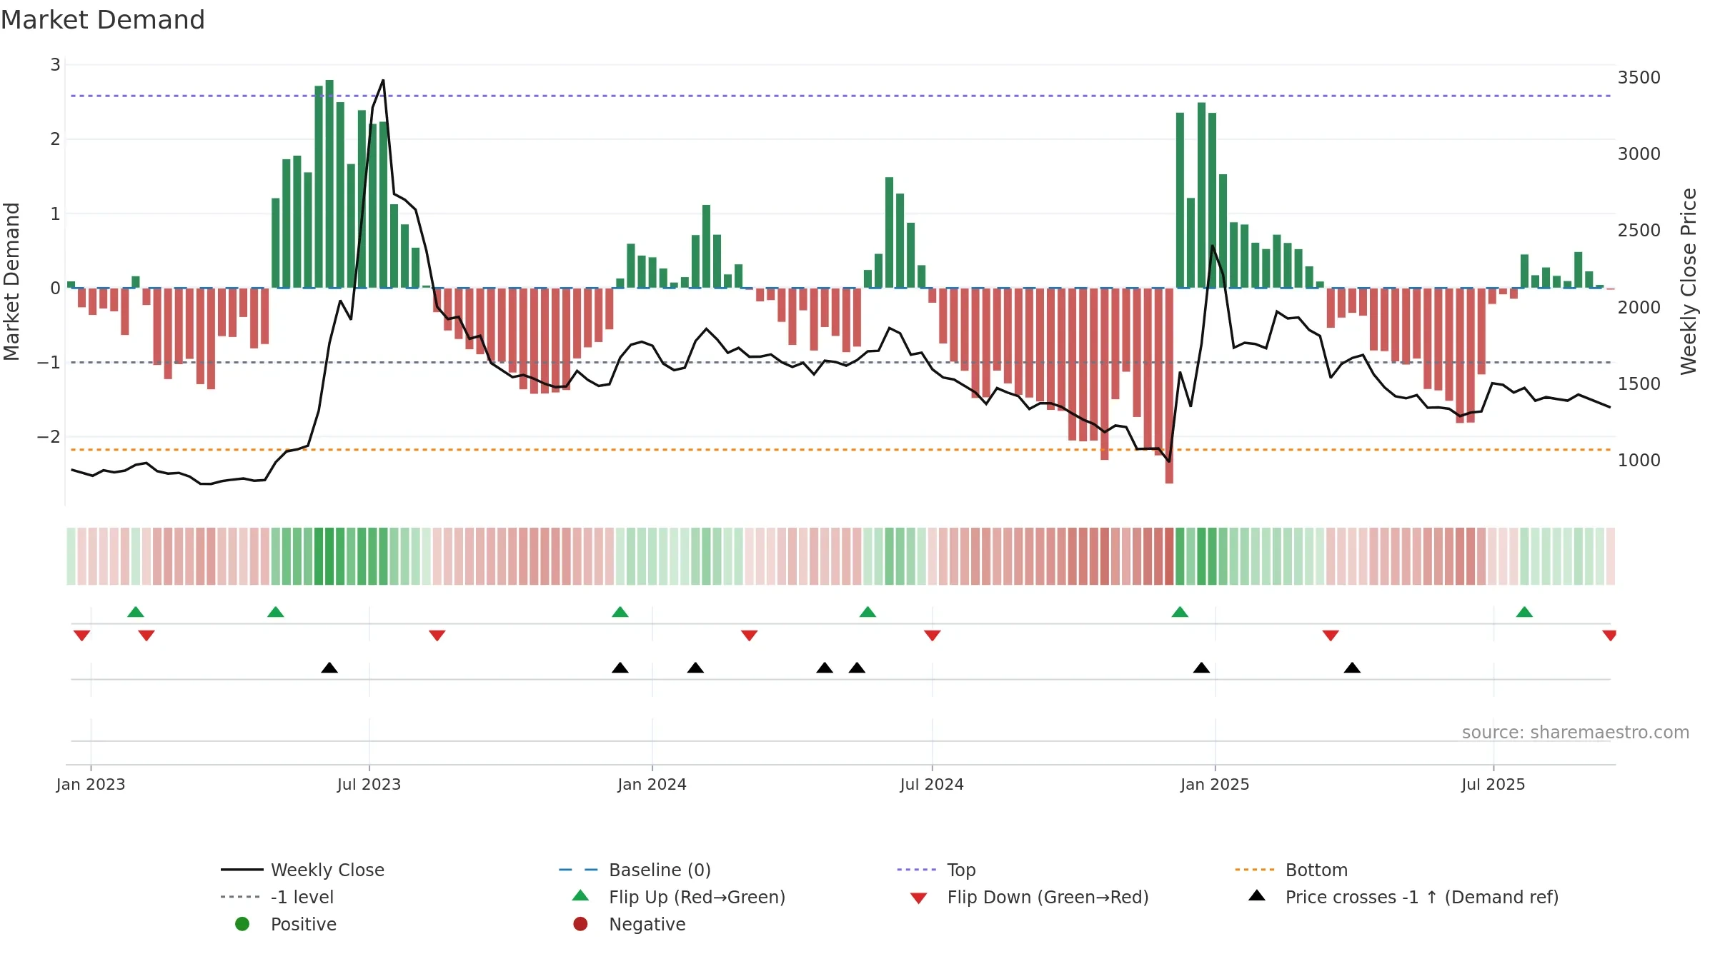This screenshot has height=964, width=1715.
Task: Select the Flip Down marker near August 2023
Action: [437, 636]
